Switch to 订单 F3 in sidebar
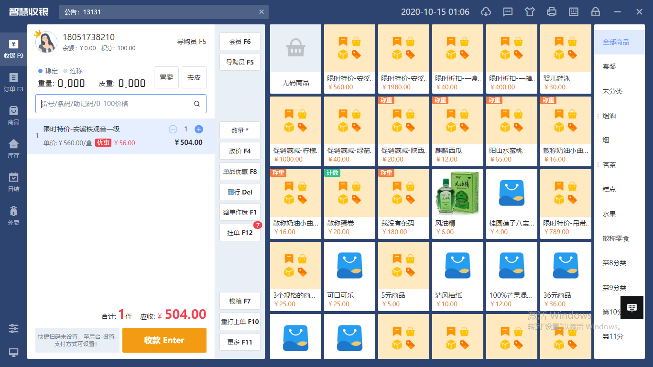The image size is (653, 367). [13, 82]
